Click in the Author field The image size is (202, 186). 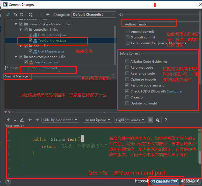(169, 24)
